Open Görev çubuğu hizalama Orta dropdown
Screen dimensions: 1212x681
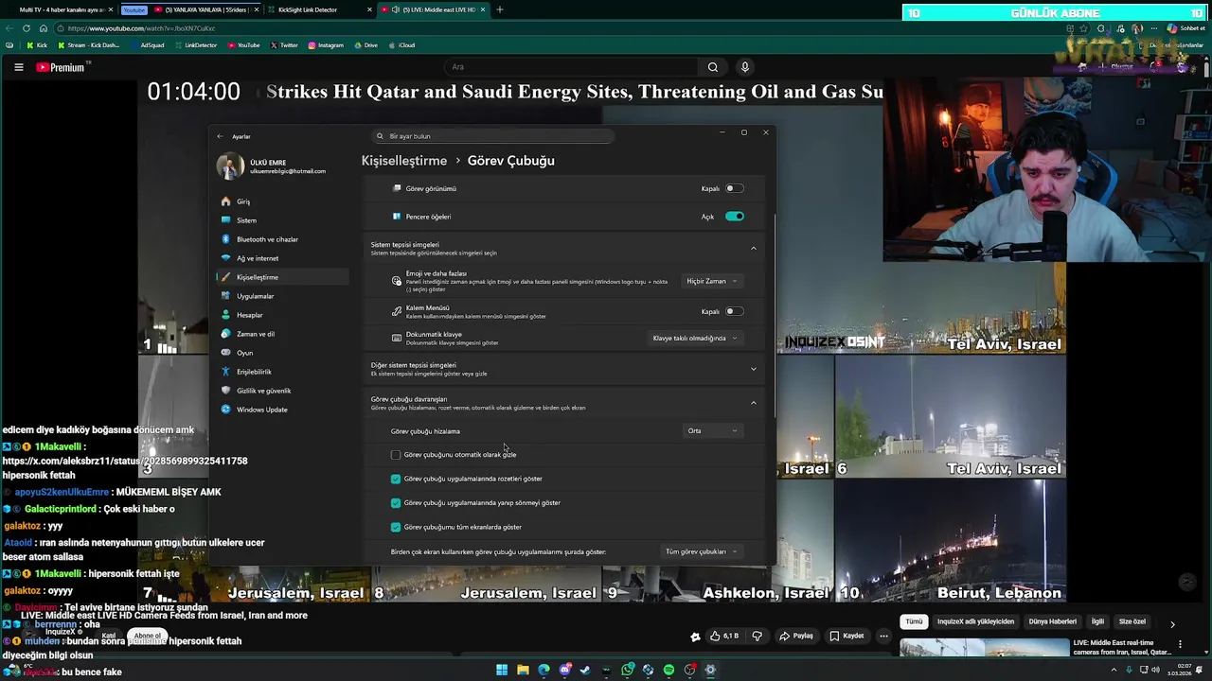[x=712, y=430]
